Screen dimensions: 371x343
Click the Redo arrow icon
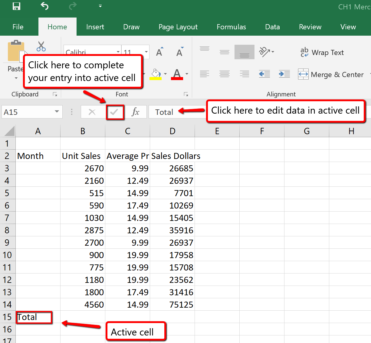(x=72, y=6)
